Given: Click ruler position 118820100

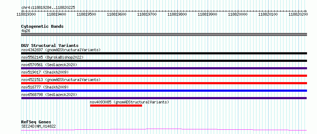Looking at the screenshot, I should coord(268,14).
